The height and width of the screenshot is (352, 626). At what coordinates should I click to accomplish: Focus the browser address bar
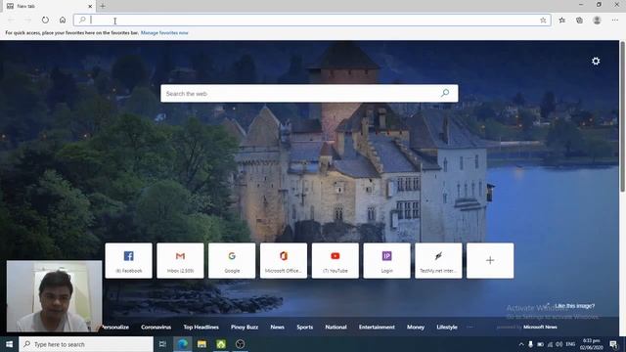click(x=312, y=20)
